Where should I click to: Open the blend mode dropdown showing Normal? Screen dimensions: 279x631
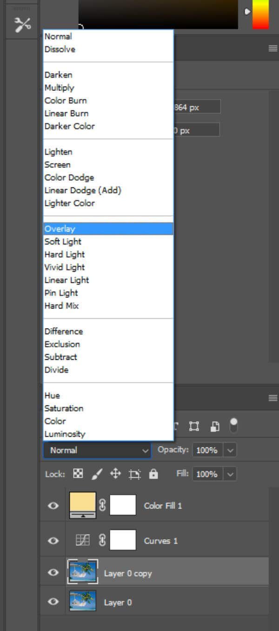tap(97, 450)
